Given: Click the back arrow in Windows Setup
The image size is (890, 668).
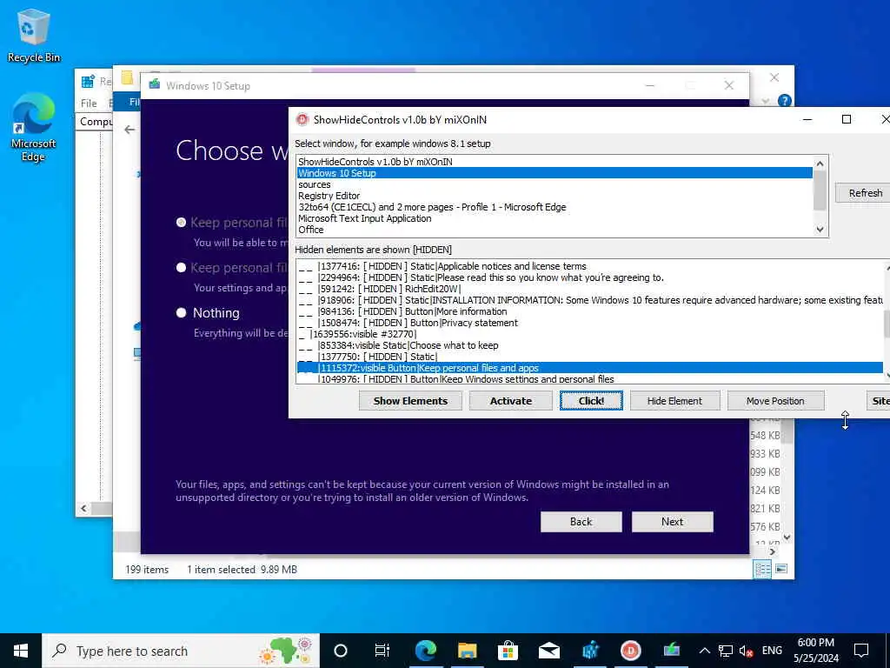Looking at the screenshot, I should (130, 130).
